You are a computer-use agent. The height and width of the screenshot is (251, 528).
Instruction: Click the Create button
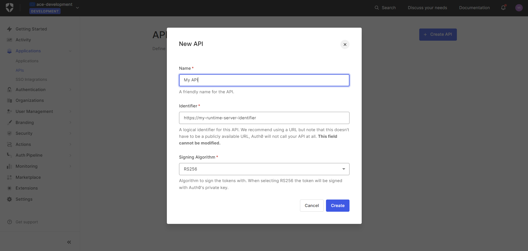point(337,206)
